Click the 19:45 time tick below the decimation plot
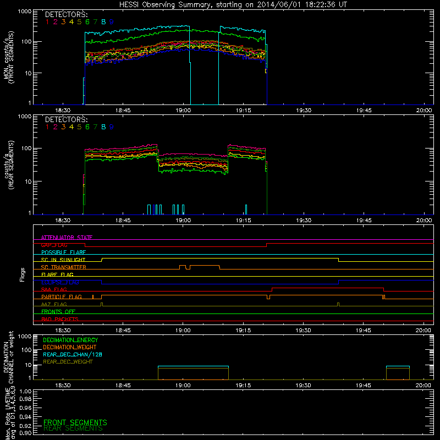The width and height of the screenshot is (440, 440). pyautogui.click(x=364, y=386)
